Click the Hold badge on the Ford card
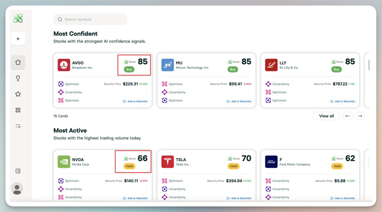Viewport: 382px width, 212px height. 337,166
